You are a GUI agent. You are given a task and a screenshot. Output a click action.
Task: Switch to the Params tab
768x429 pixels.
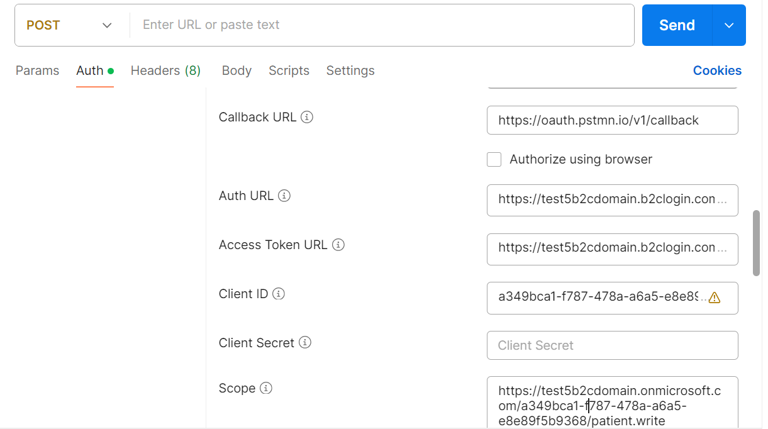pos(37,70)
